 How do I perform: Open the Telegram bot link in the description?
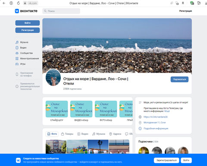pyautogui.click(x=167, y=111)
